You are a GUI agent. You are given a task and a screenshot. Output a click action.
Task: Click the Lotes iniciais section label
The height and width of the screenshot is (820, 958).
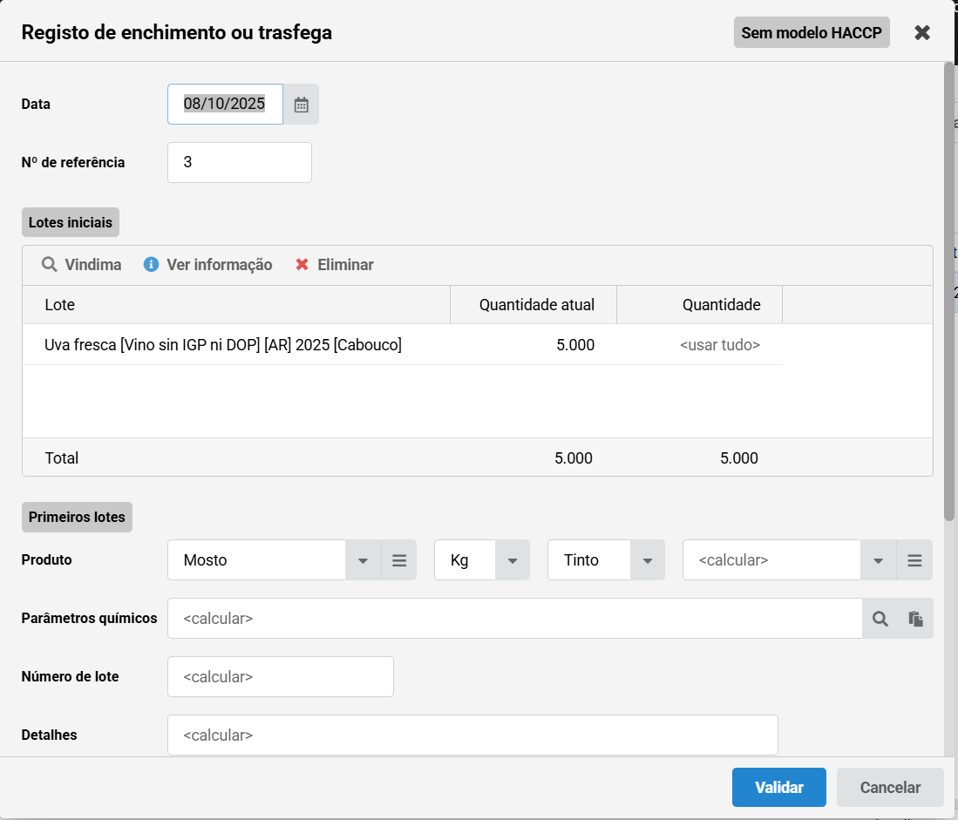coord(71,222)
